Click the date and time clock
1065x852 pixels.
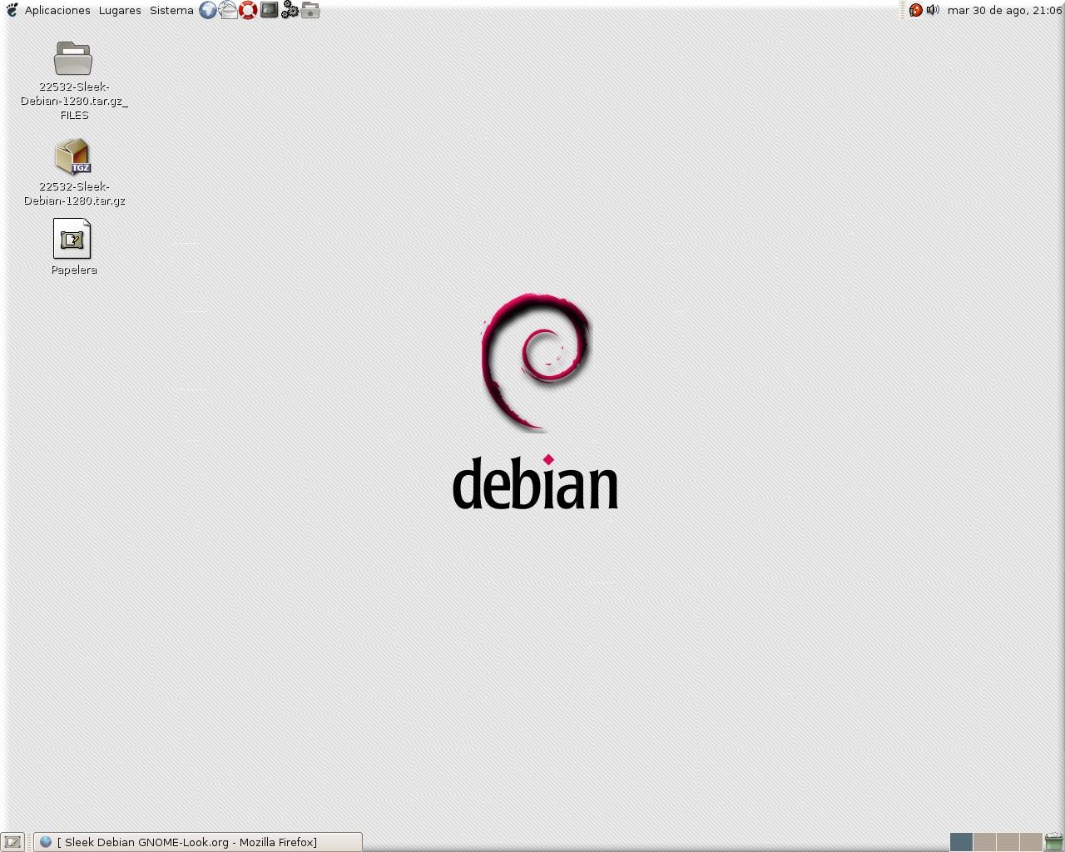click(1004, 10)
